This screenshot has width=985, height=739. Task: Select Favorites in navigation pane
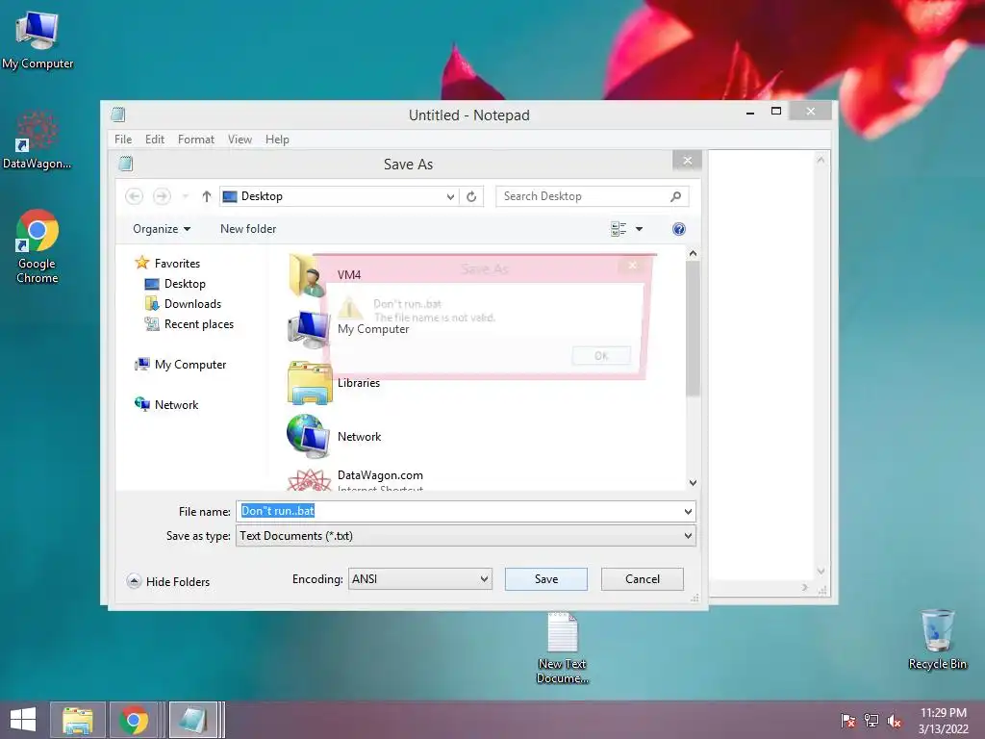[x=167, y=264]
